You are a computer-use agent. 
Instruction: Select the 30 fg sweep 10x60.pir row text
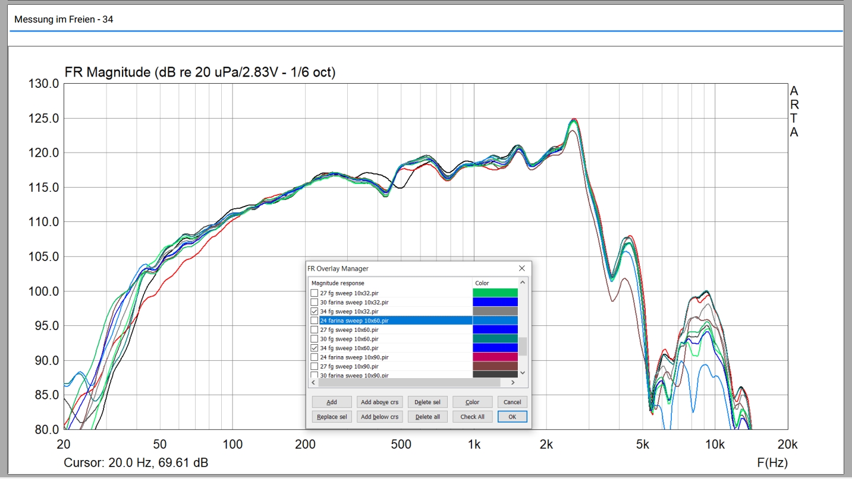tap(349, 339)
